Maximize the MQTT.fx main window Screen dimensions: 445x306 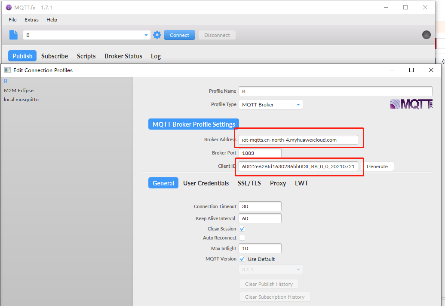tap(405, 7)
